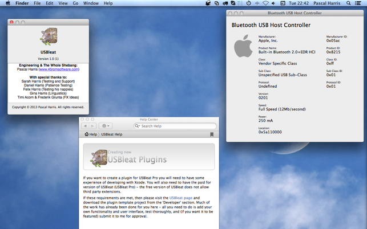The height and width of the screenshot is (229, 367).
Task: Click the 'Full Speed (12Mb/second)' value
Action: click(282, 109)
